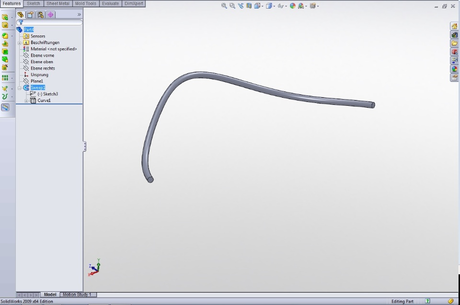This screenshot has width=460, height=305.
Task: Switch to the Sketch tab
Action: click(34, 3)
